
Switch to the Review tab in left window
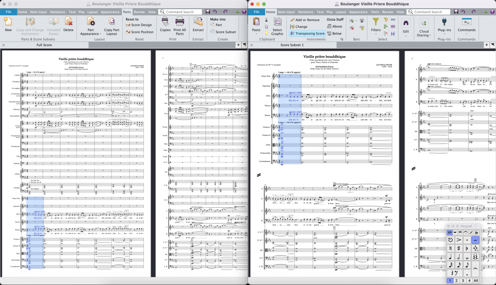[x=139, y=12]
